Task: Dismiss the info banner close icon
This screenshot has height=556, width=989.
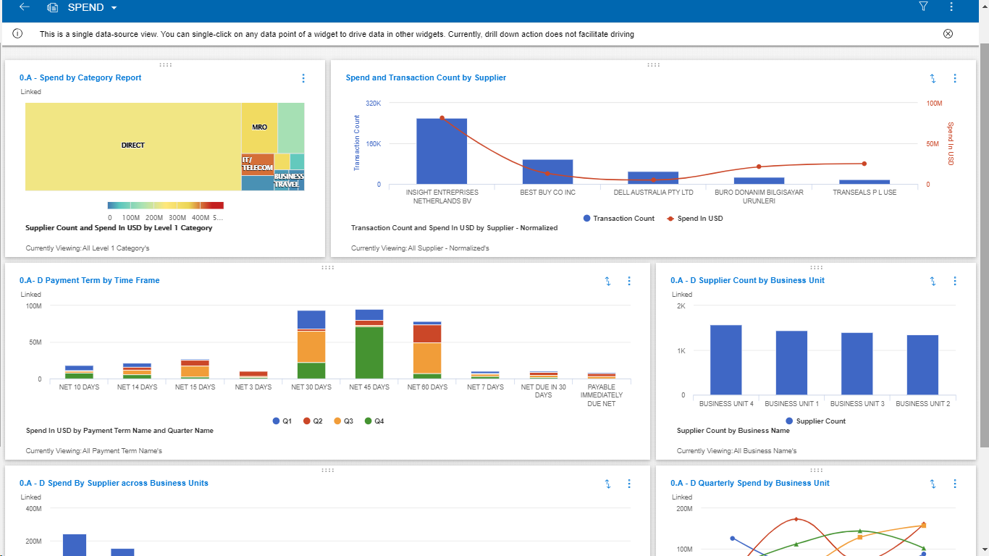Action: click(948, 33)
